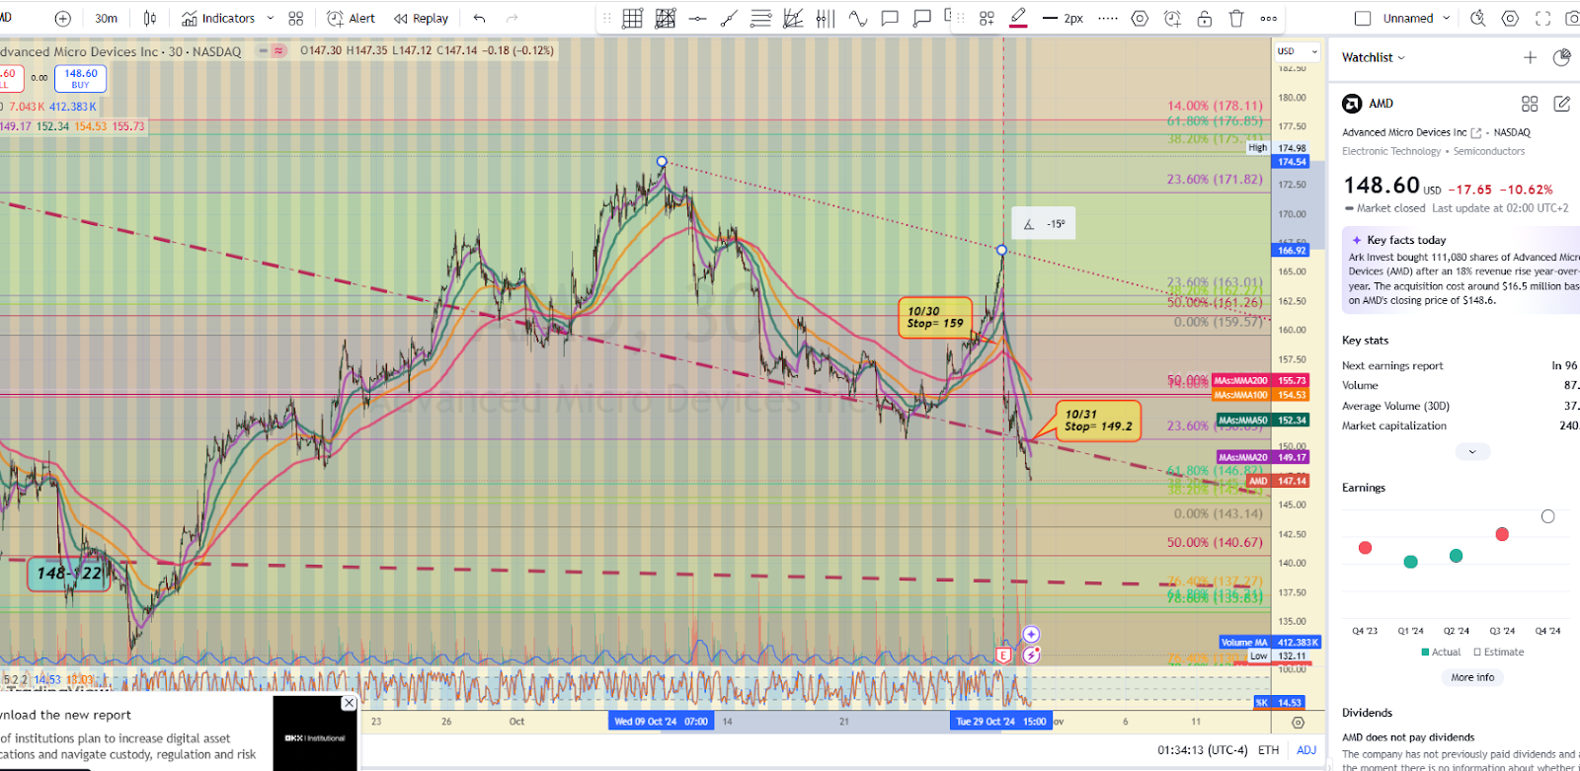
Task: Click the Actual legend in Earnings
Action: [1441, 652]
